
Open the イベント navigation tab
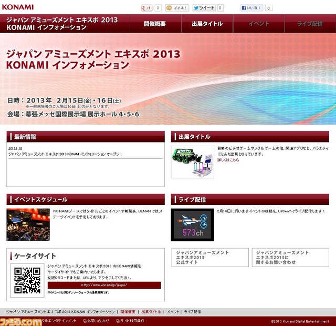(259, 24)
